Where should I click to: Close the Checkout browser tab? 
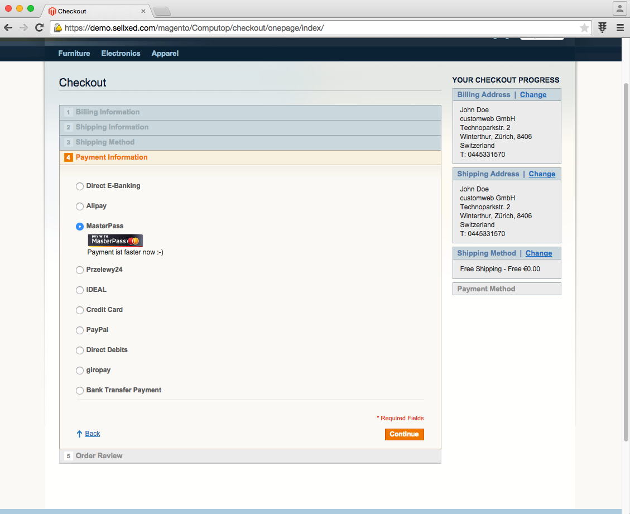(x=143, y=11)
